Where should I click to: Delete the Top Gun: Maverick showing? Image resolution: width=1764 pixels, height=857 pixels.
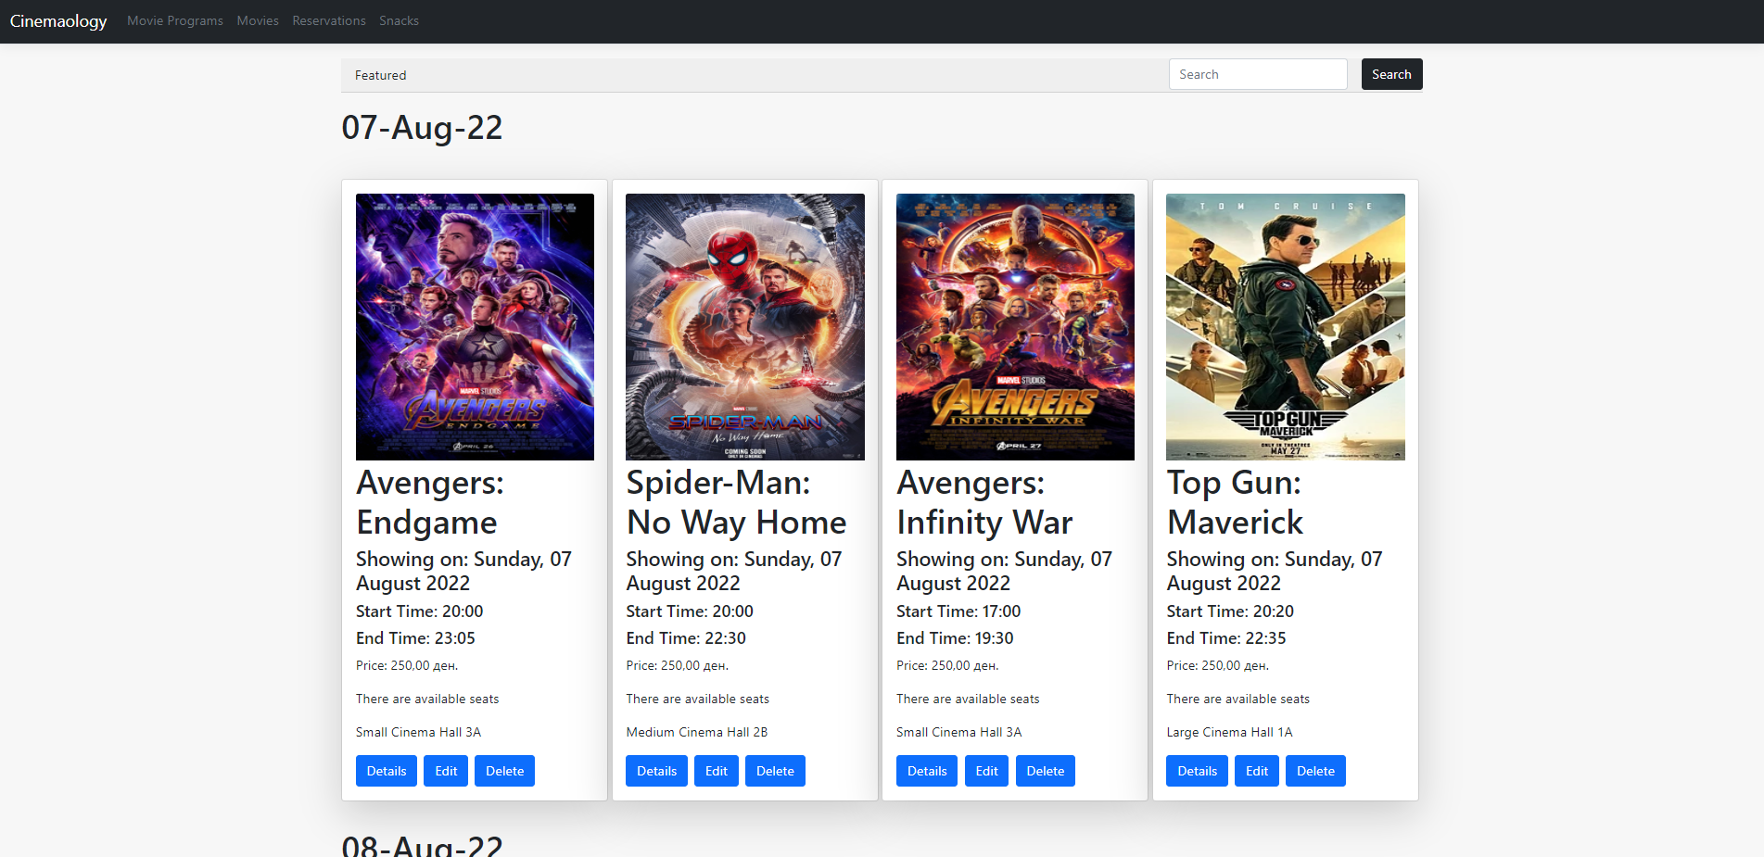(1315, 770)
